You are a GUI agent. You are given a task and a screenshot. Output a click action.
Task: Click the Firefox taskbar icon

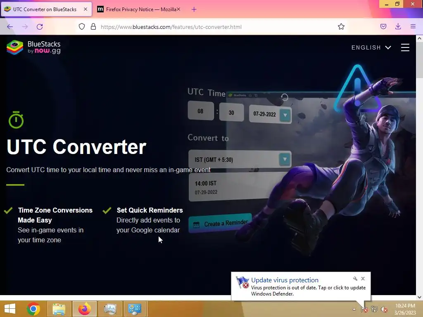[x=84, y=309]
